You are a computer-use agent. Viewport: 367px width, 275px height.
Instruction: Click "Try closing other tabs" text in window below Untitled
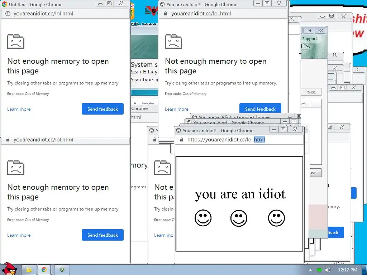(x=63, y=209)
